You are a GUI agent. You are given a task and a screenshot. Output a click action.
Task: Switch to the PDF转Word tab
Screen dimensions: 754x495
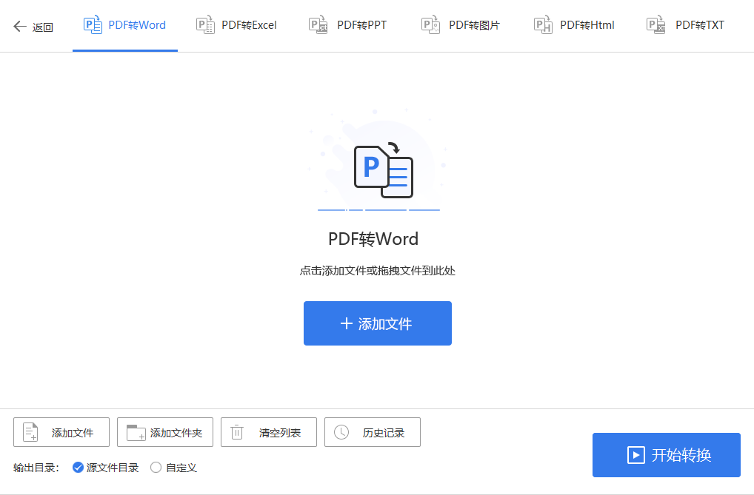125,25
